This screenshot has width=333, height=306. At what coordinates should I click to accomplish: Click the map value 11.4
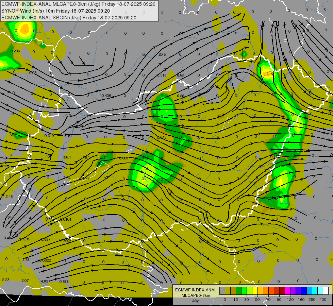28,218
